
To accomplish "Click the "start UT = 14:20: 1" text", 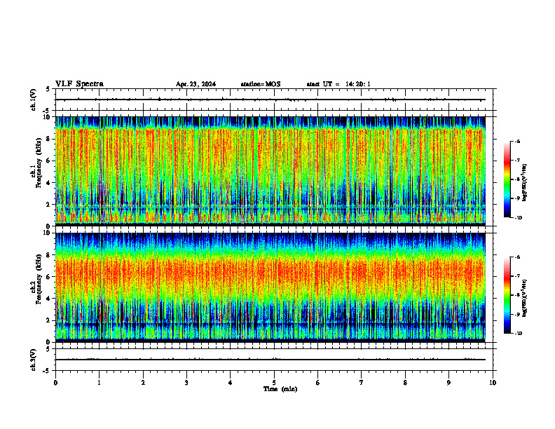I will point(338,84).
